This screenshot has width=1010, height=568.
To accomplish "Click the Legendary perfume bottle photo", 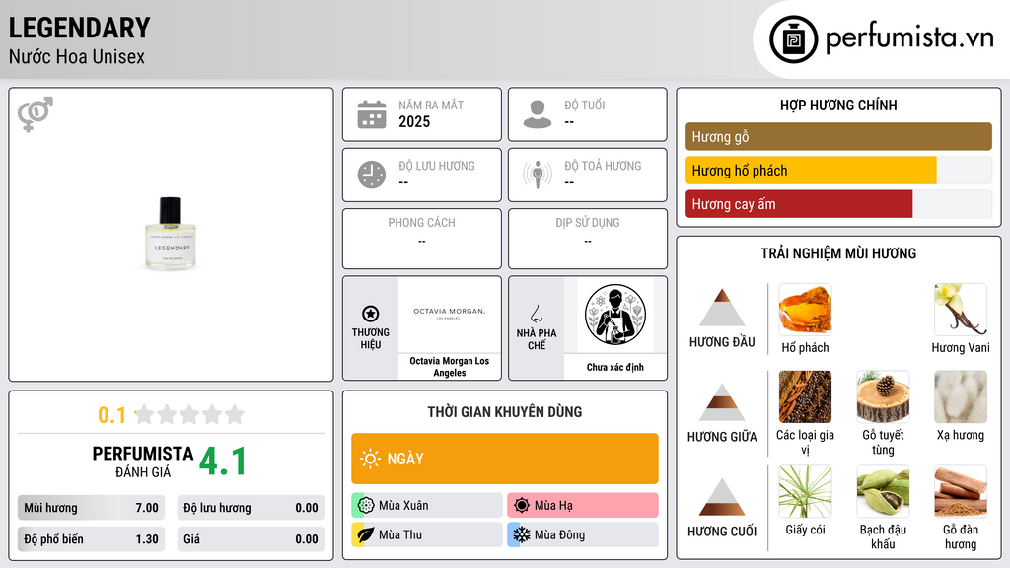I will click(x=171, y=233).
